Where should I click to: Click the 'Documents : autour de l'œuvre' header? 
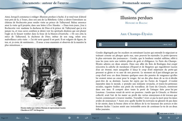pos(45,3)
